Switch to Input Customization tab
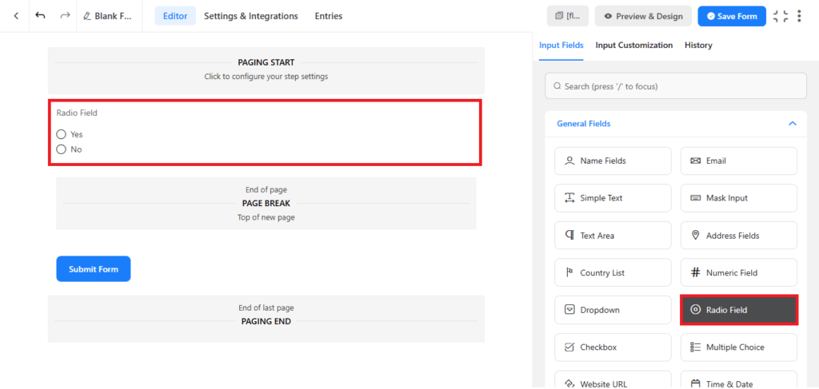Screen dimensions: 819x389 click(x=634, y=46)
